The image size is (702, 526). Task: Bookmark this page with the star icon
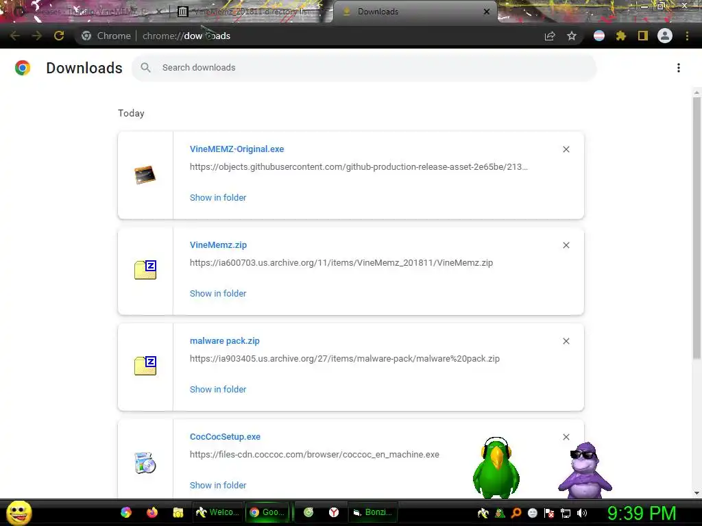[x=571, y=36]
